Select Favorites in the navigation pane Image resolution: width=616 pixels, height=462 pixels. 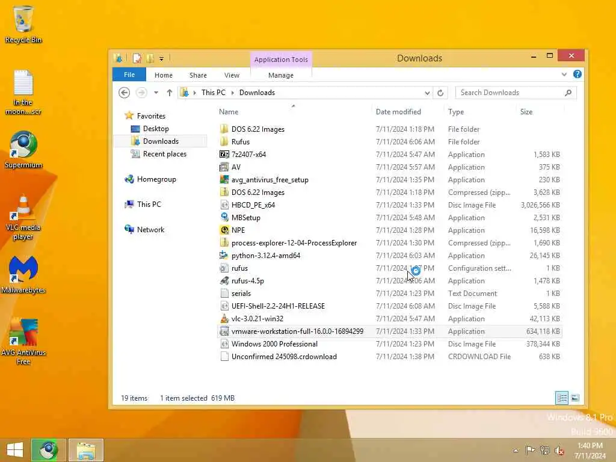[151, 116]
